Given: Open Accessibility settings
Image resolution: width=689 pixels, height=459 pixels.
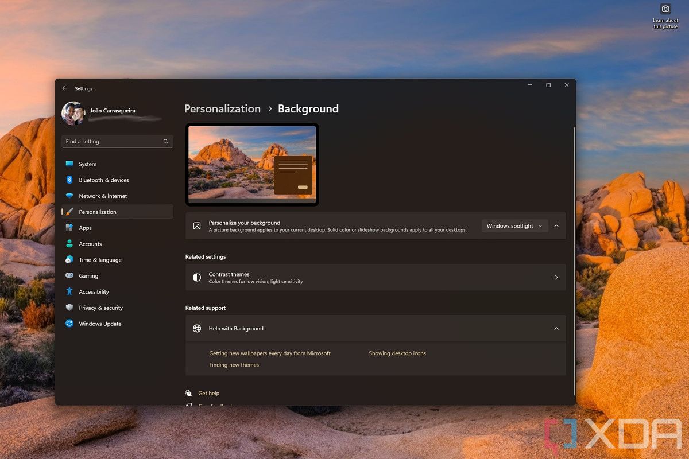Looking at the screenshot, I should pyautogui.click(x=93, y=291).
